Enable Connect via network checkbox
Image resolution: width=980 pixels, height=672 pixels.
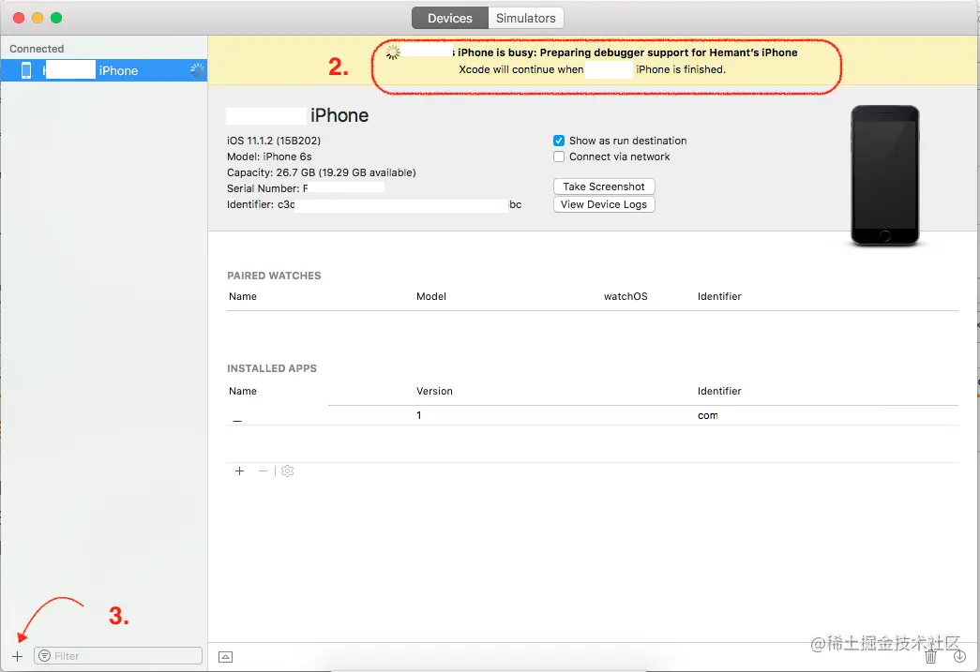[x=559, y=157]
